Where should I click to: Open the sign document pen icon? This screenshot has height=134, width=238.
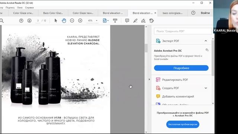click(143, 20)
